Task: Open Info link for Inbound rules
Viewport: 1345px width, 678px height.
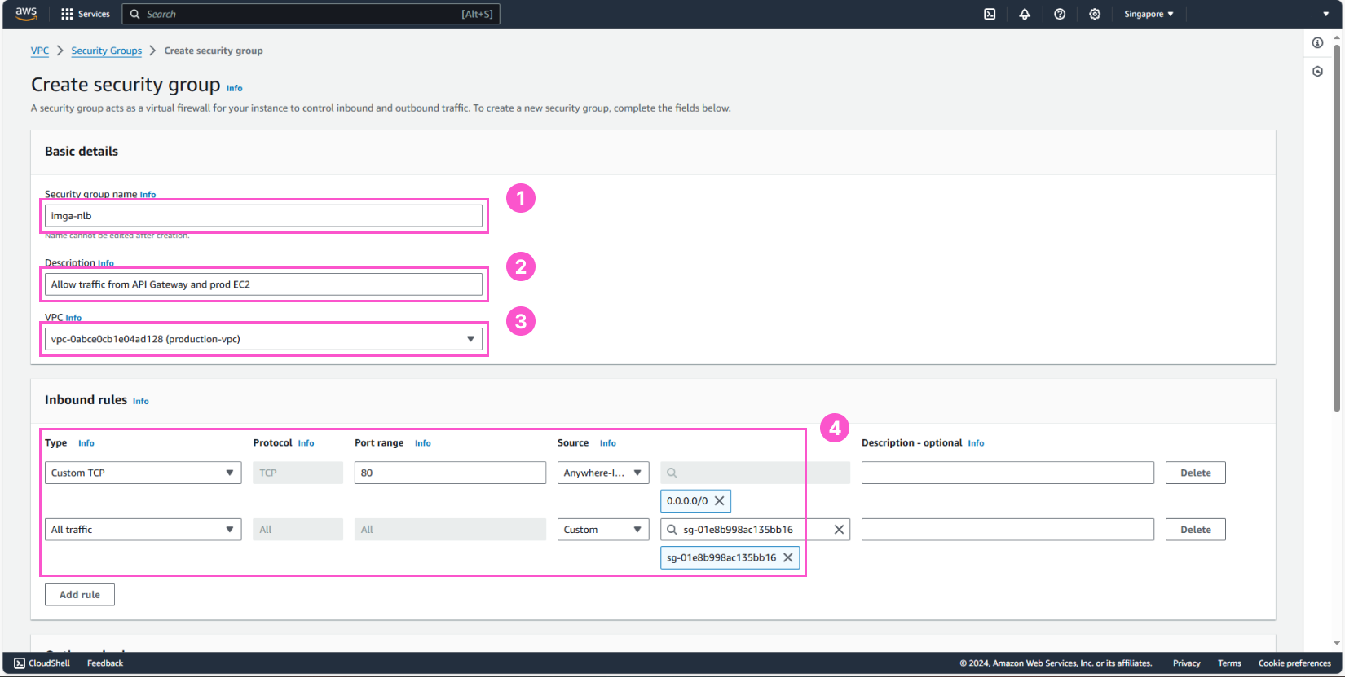Action: pos(141,401)
